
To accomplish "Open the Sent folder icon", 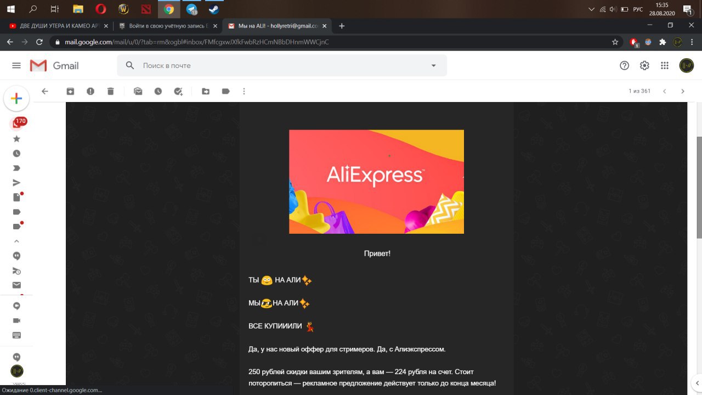I will pos(16,183).
